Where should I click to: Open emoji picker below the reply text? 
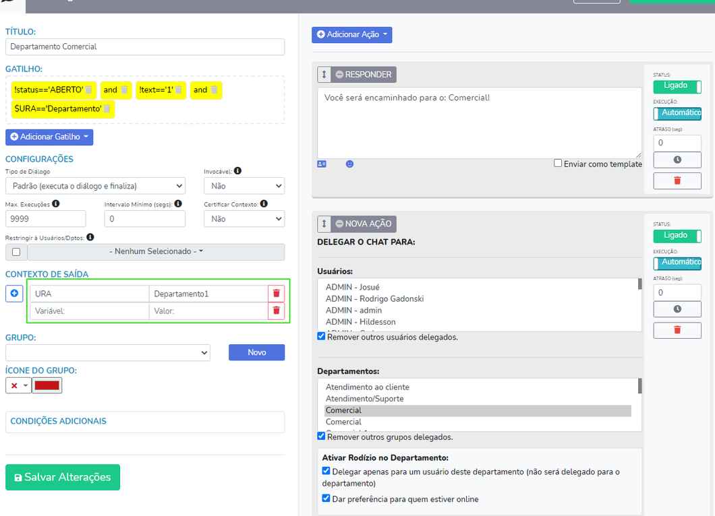[x=349, y=164]
